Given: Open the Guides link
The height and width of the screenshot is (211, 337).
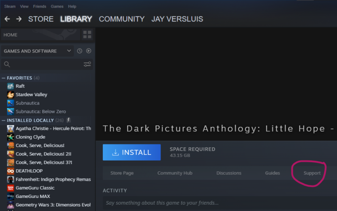Looking at the screenshot, I should tap(273, 173).
